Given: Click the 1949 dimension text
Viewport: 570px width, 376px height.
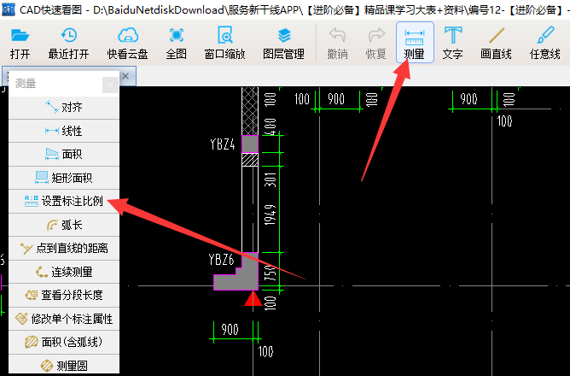Looking at the screenshot, I should 270,214.
